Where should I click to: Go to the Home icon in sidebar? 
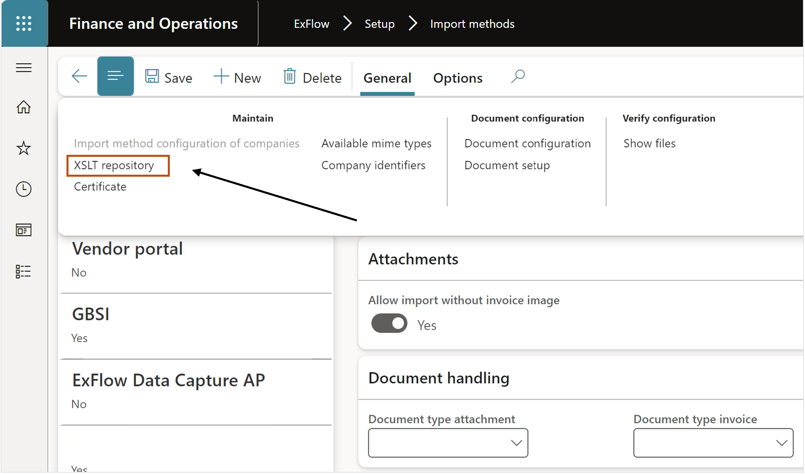24,107
